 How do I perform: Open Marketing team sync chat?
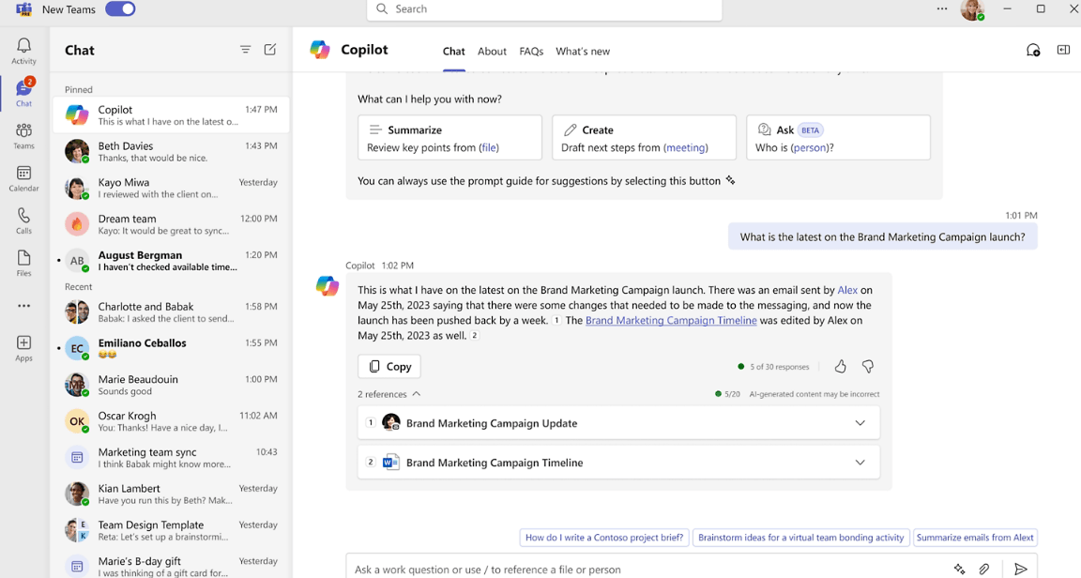171,457
